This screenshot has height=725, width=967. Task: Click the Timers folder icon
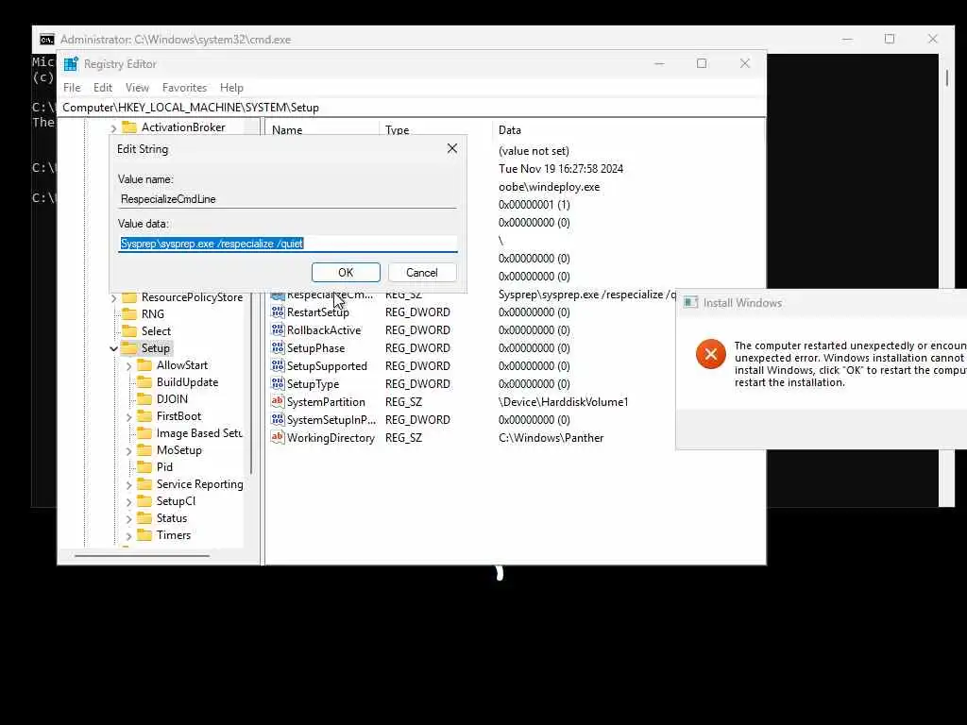(x=144, y=535)
